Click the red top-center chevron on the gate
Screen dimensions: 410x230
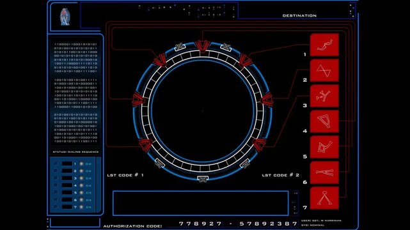pos(202,46)
